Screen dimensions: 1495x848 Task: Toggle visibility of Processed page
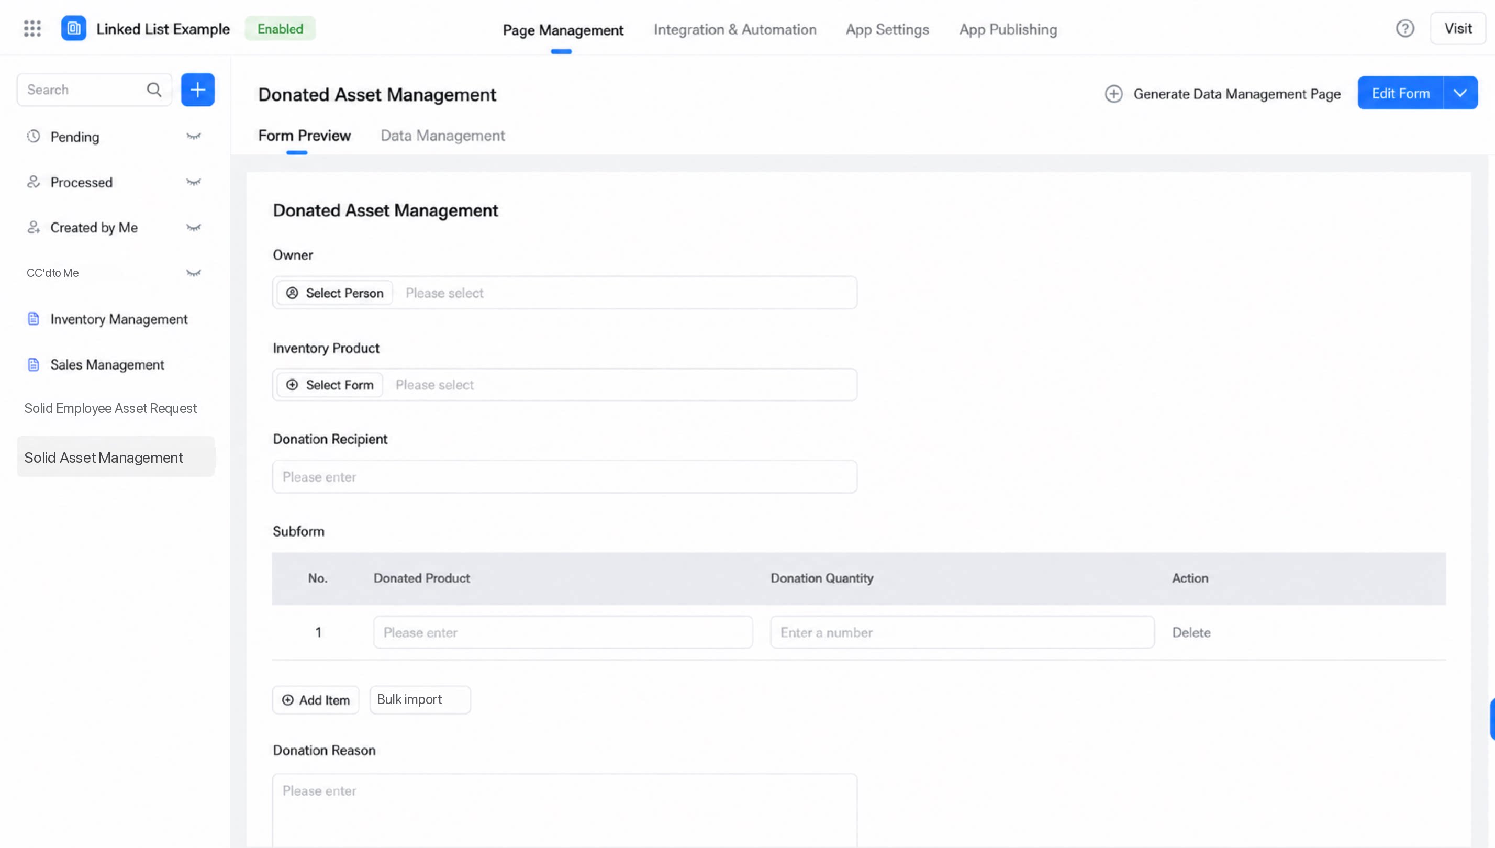pyautogui.click(x=193, y=182)
